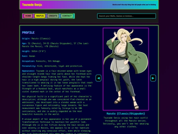Click the 'Occupation:' label text
178x134 pixels.
point(28,61)
